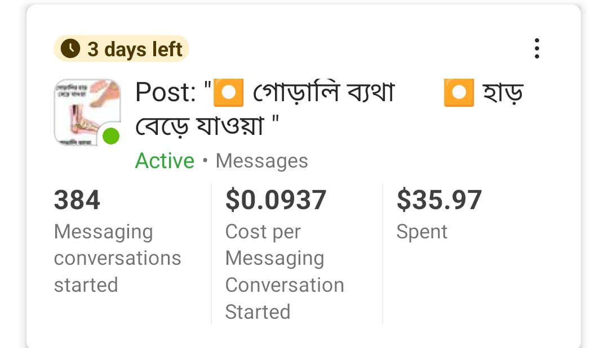Select the "Messages" objective label
The height and width of the screenshot is (348, 608).
point(261,161)
